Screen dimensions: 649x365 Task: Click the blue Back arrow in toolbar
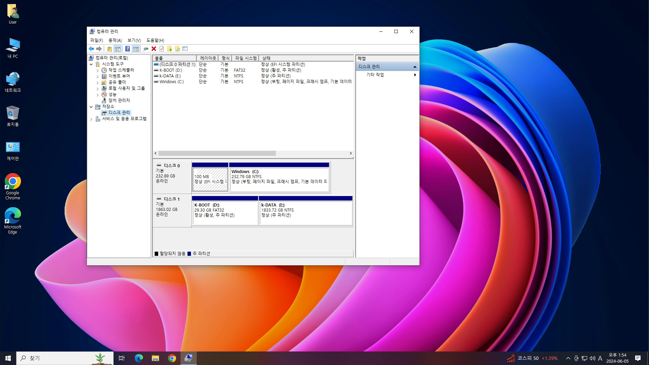tap(91, 49)
